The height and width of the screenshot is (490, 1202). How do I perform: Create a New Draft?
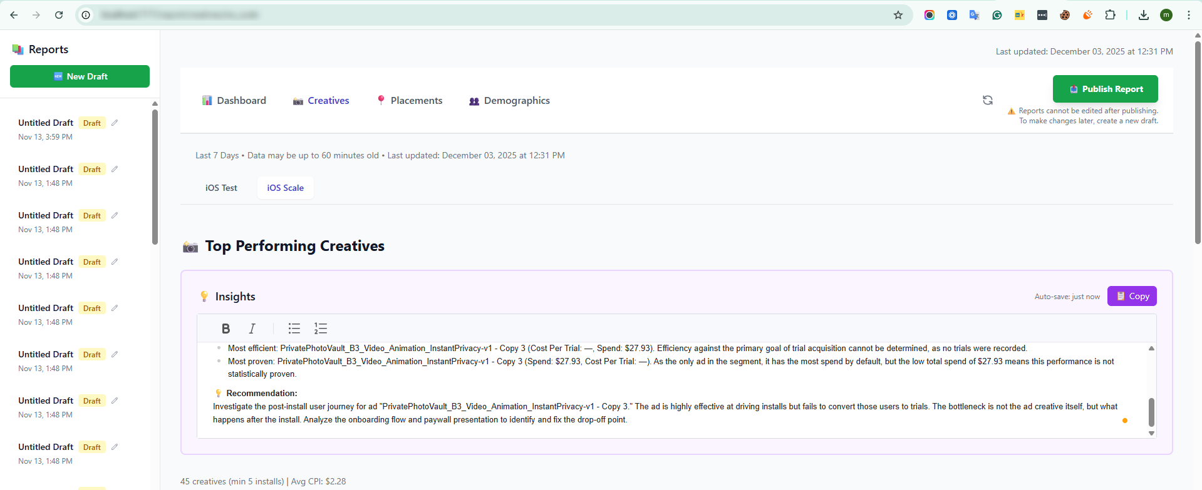(x=80, y=76)
